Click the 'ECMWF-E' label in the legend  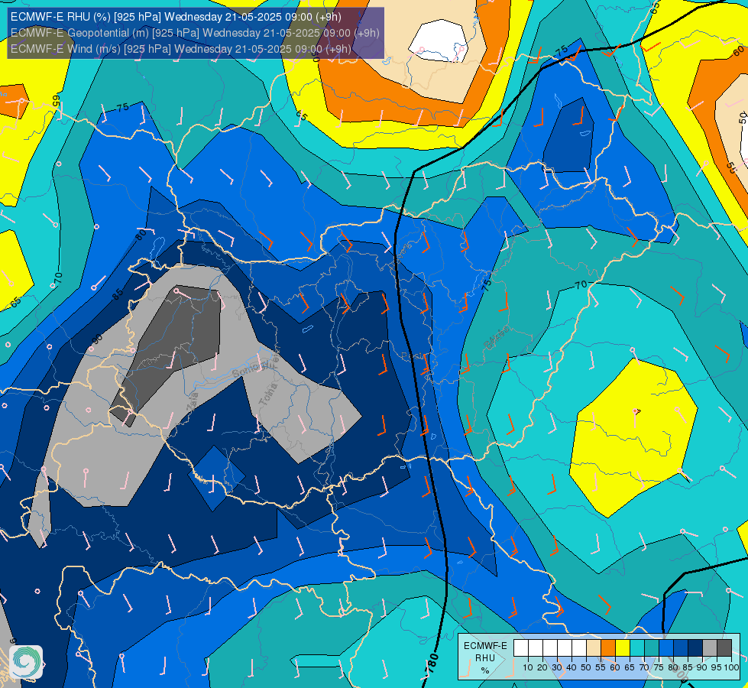point(486,646)
